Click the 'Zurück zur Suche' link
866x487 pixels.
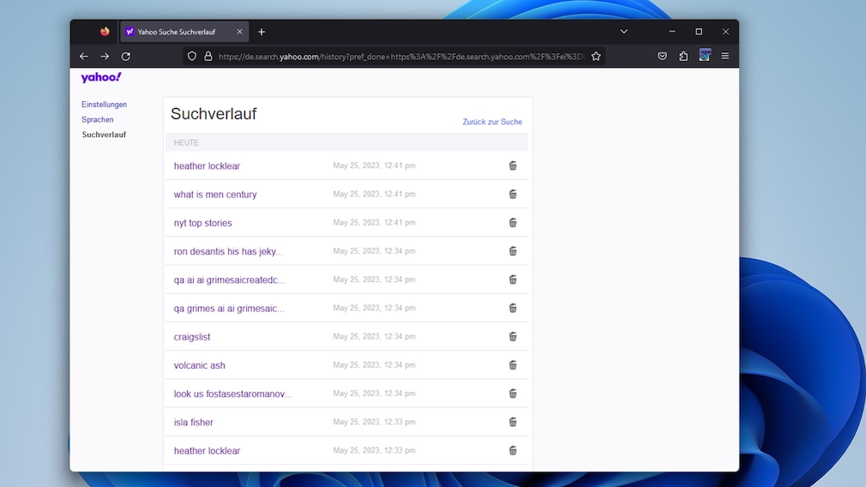coord(492,122)
